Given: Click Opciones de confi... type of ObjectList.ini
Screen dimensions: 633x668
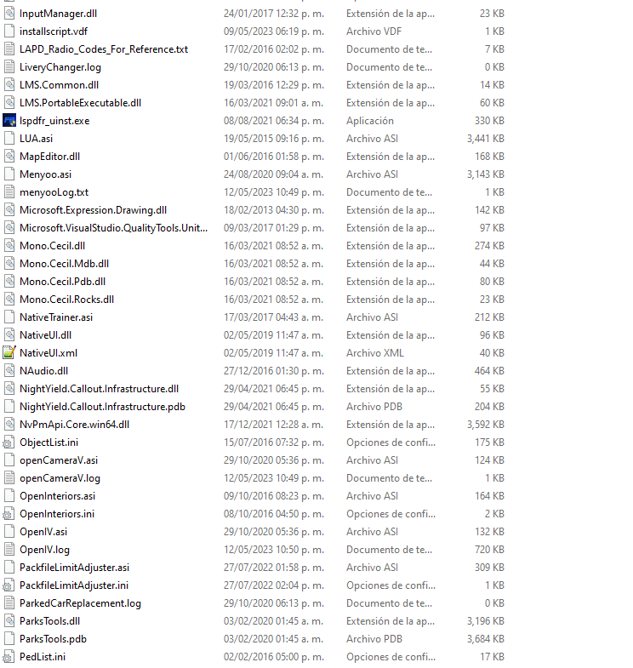Looking at the screenshot, I should 391,442.
